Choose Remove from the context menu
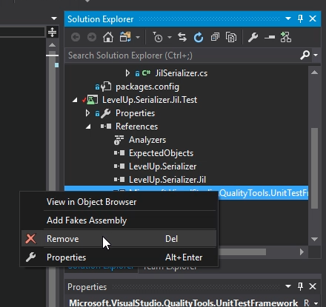326x307 pixels. (x=119, y=239)
